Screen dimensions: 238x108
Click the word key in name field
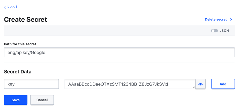click(x=11, y=84)
